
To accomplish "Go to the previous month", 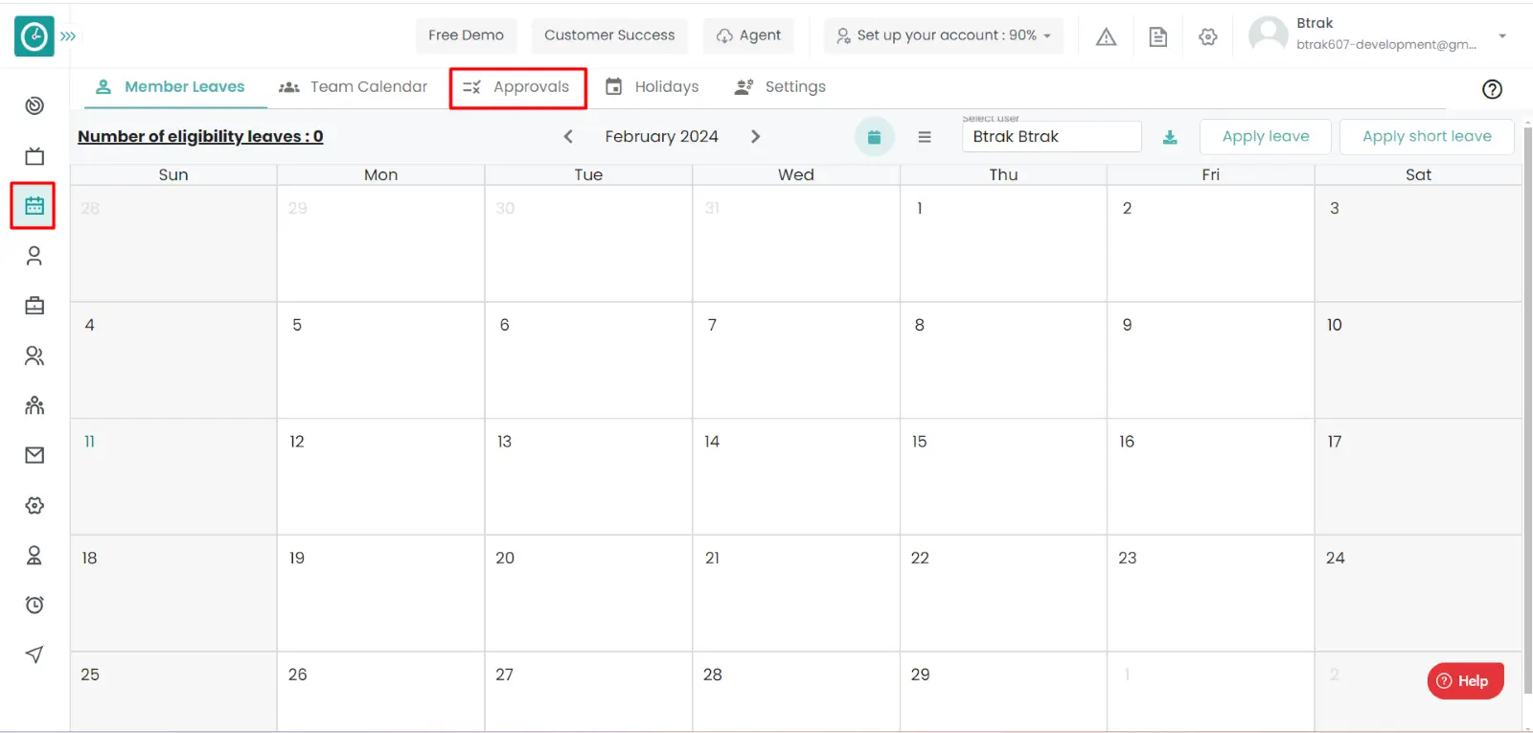I will coord(568,136).
